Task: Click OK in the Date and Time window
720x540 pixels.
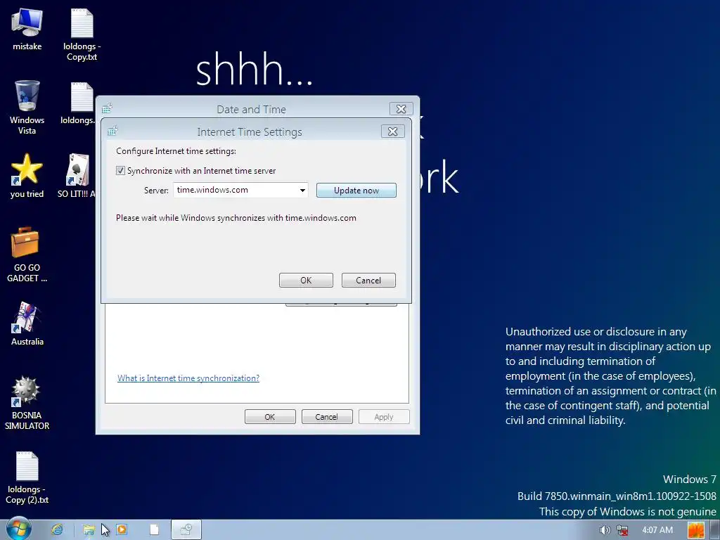Action: (x=270, y=416)
